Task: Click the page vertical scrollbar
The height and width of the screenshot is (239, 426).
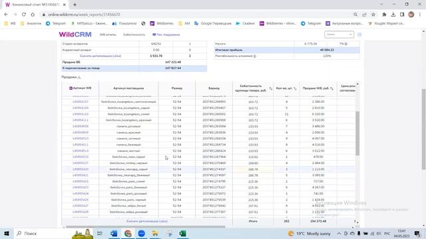Action: click(x=423, y=129)
